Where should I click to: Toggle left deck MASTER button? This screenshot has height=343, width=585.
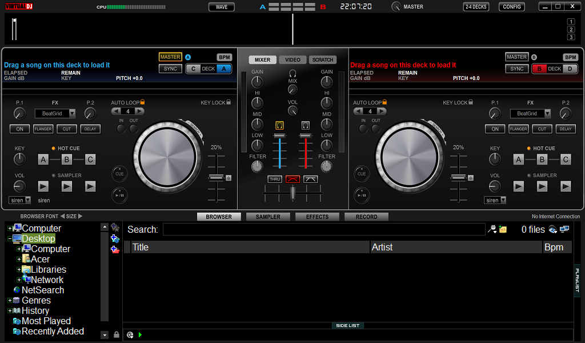point(170,57)
